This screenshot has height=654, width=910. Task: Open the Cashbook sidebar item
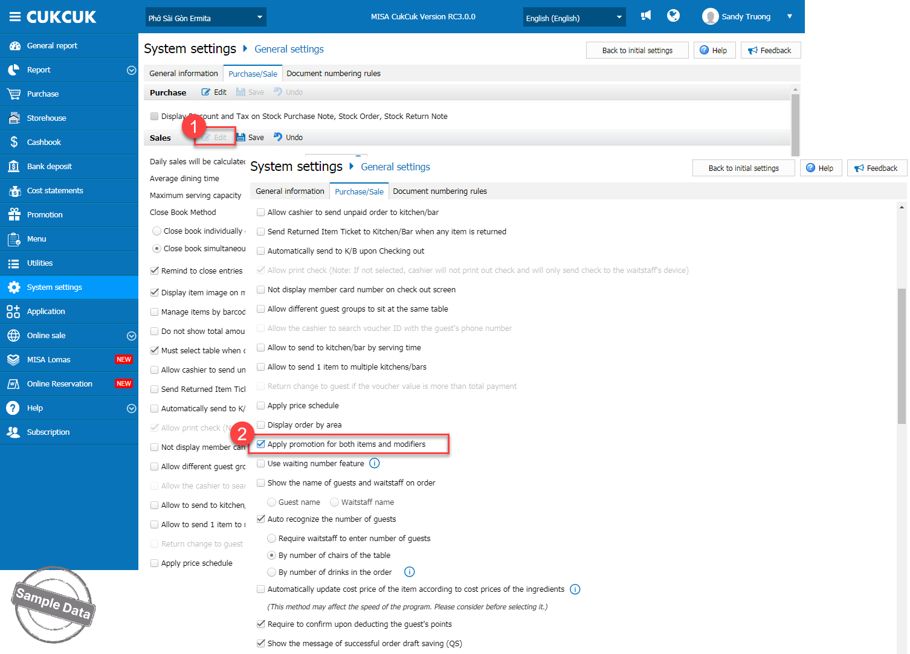point(44,143)
